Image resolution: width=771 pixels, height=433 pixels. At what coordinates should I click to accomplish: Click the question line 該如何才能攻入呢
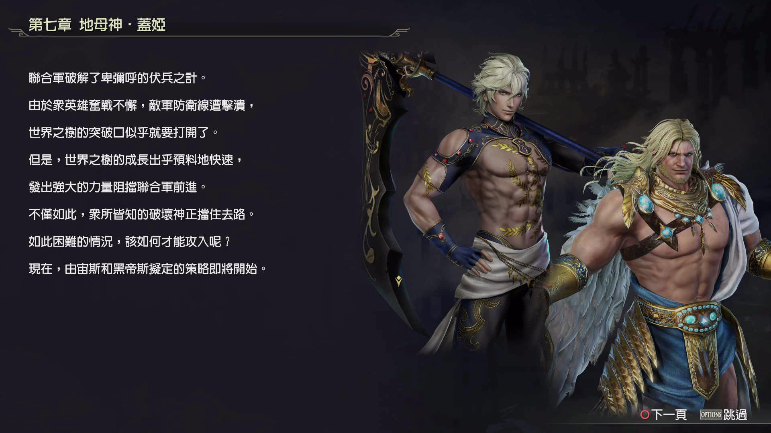point(129,242)
